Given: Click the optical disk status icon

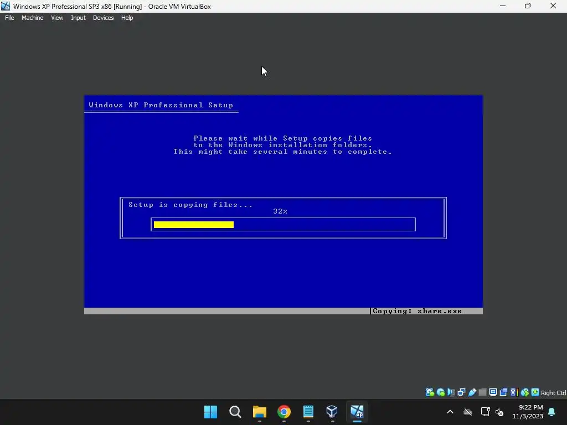Looking at the screenshot, I should [x=440, y=392].
